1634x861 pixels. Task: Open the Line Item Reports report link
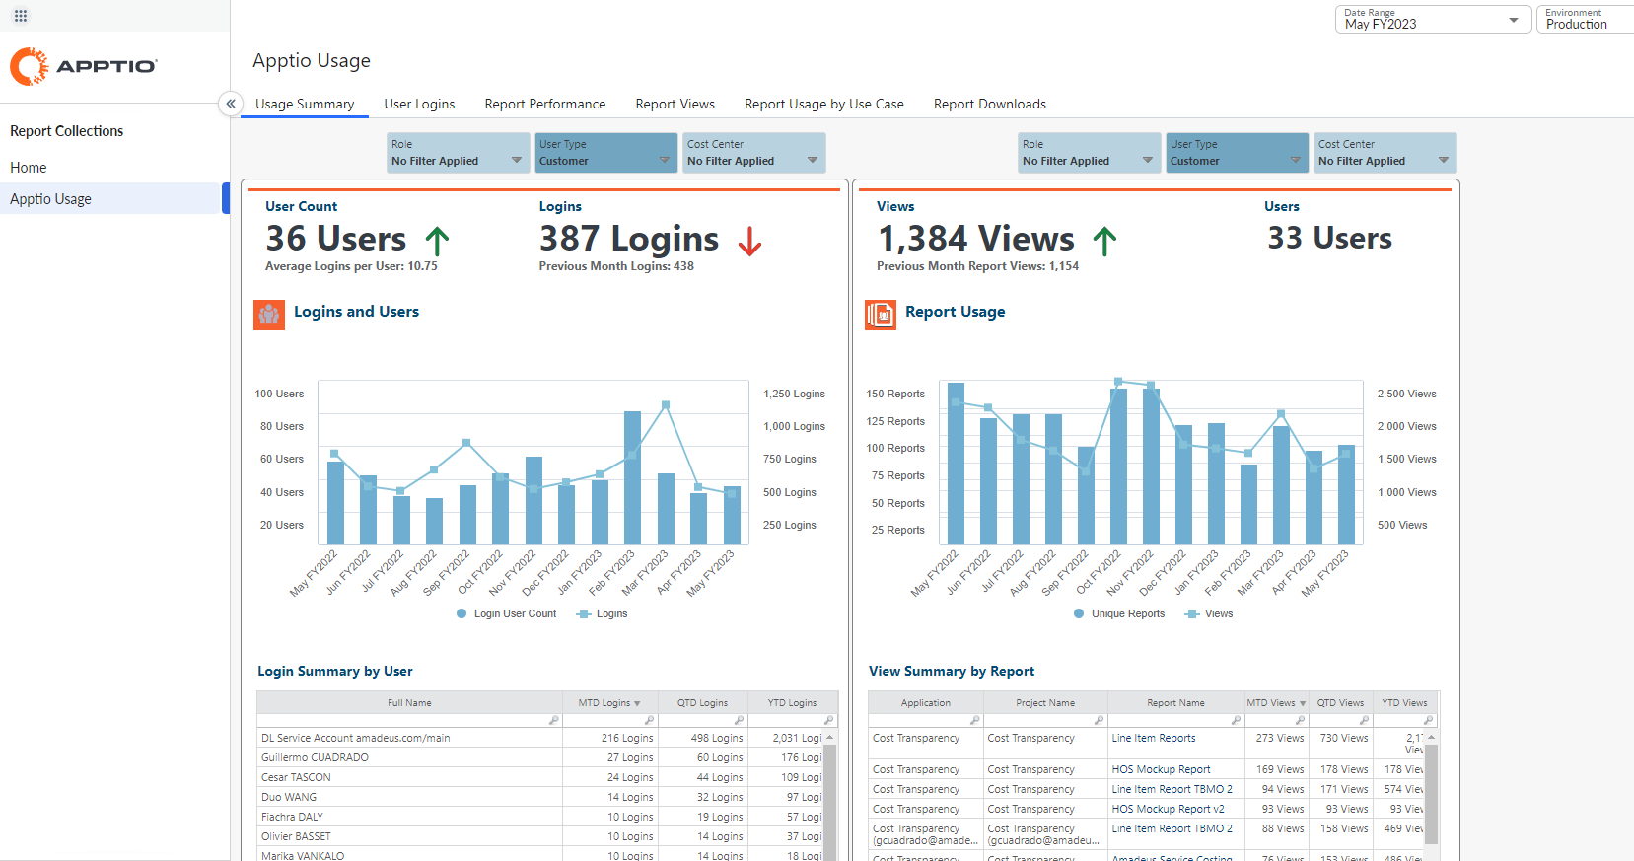[1154, 738]
